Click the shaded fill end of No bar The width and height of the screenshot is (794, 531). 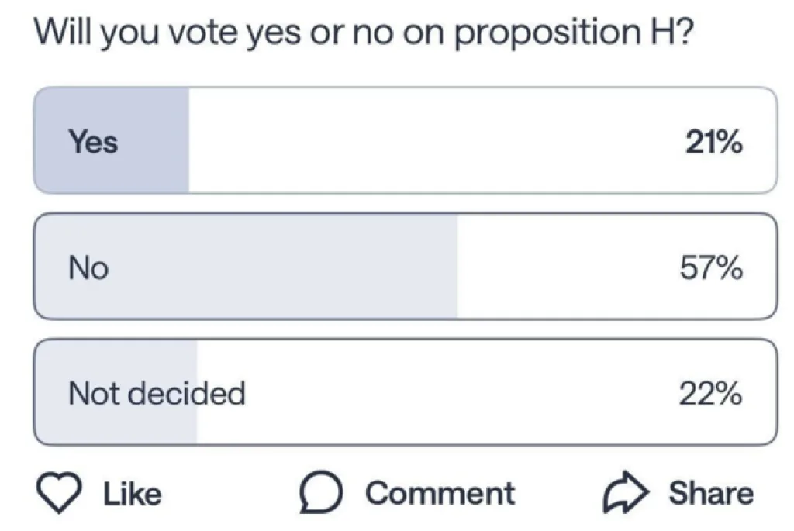click(x=434, y=267)
